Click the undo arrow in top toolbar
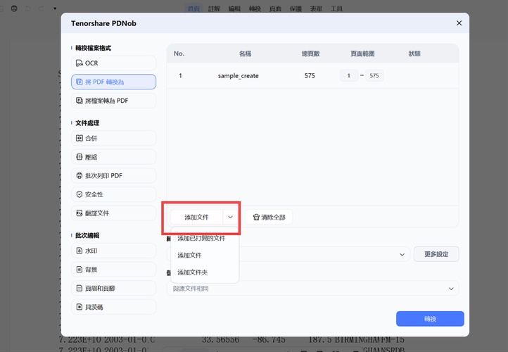508x352 pixels. [x=28, y=8]
